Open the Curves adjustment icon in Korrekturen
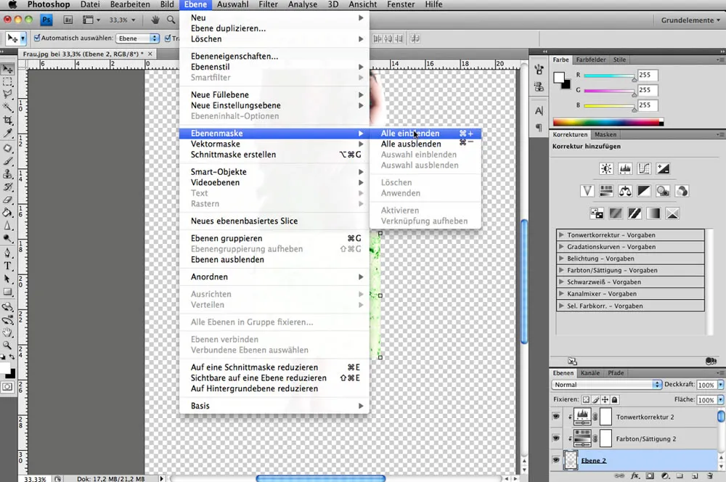The height and width of the screenshot is (482, 726). click(x=644, y=168)
